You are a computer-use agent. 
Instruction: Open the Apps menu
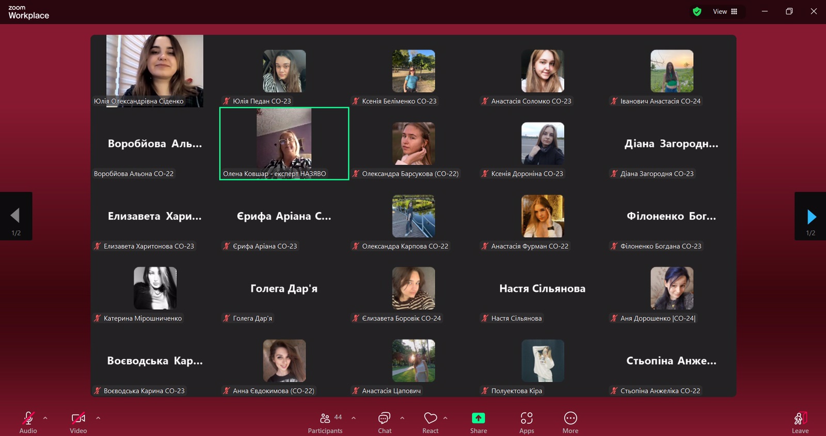pos(527,422)
